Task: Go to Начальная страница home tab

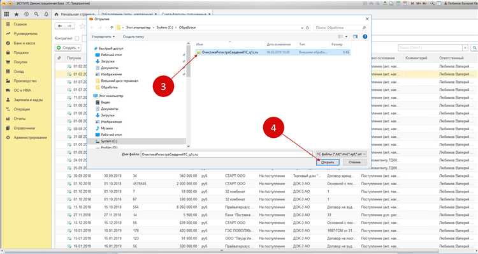Action: pyautogui.click(x=75, y=14)
